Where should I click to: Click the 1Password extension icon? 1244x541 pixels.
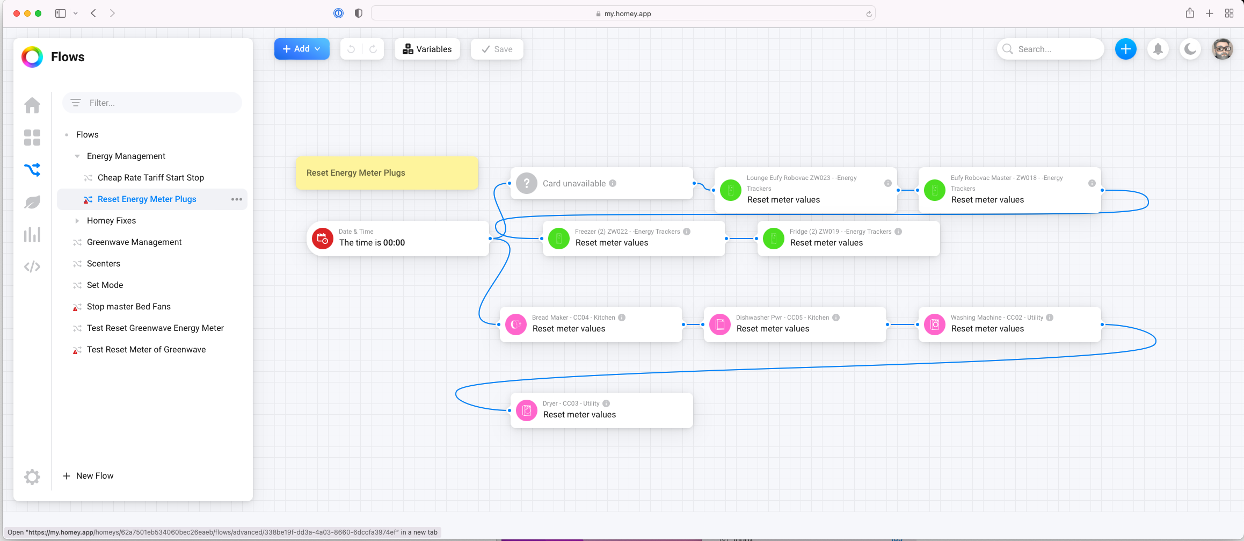tap(338, 13)
